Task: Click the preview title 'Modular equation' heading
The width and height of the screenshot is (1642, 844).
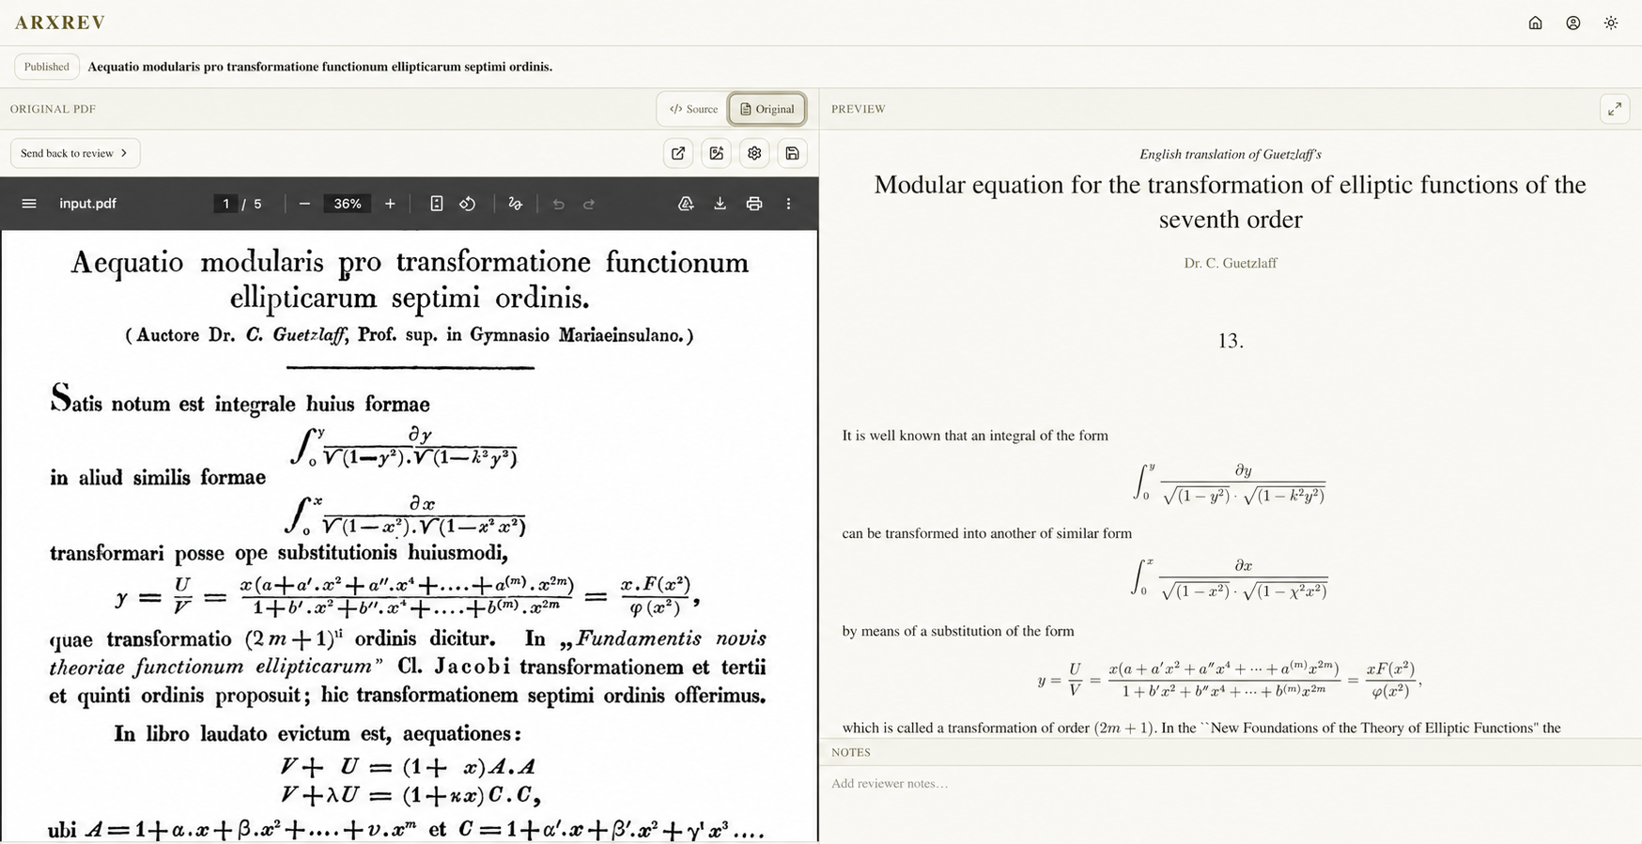Action: (x=1230, y=202)
